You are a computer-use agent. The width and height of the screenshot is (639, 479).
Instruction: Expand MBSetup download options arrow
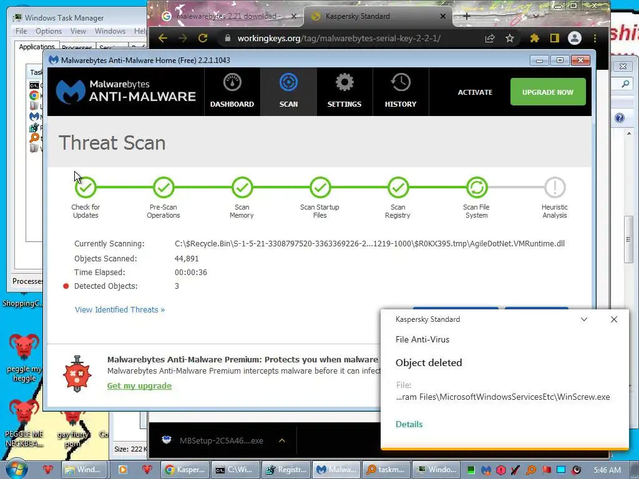[282, 440]
